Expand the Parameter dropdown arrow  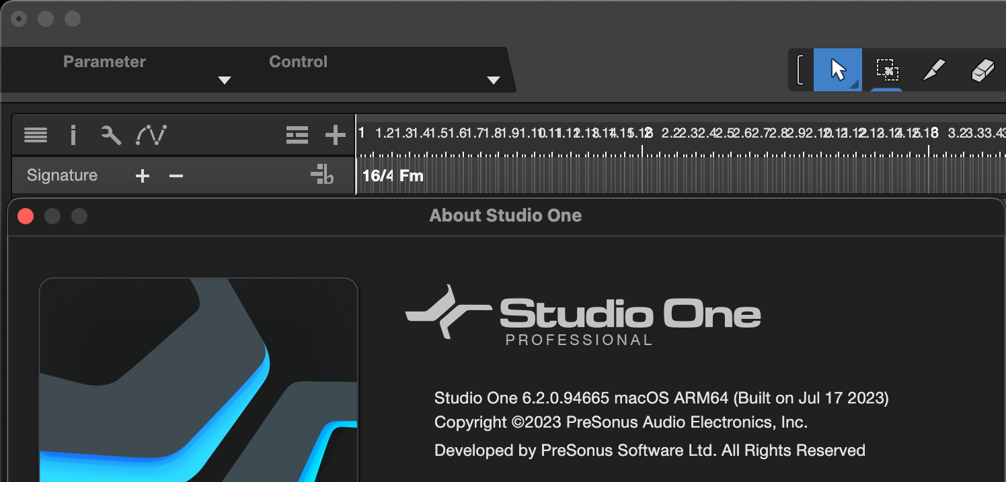coord(225,81)
